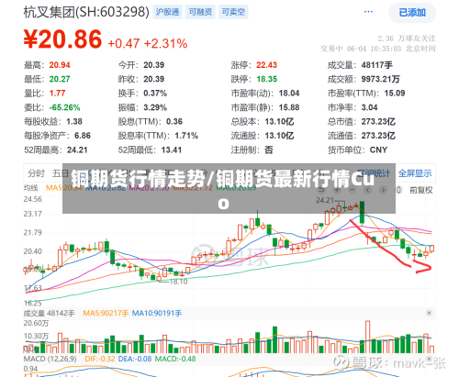Click the 跌停 value 18.35

pyautogui.click(x=266, y=79)
